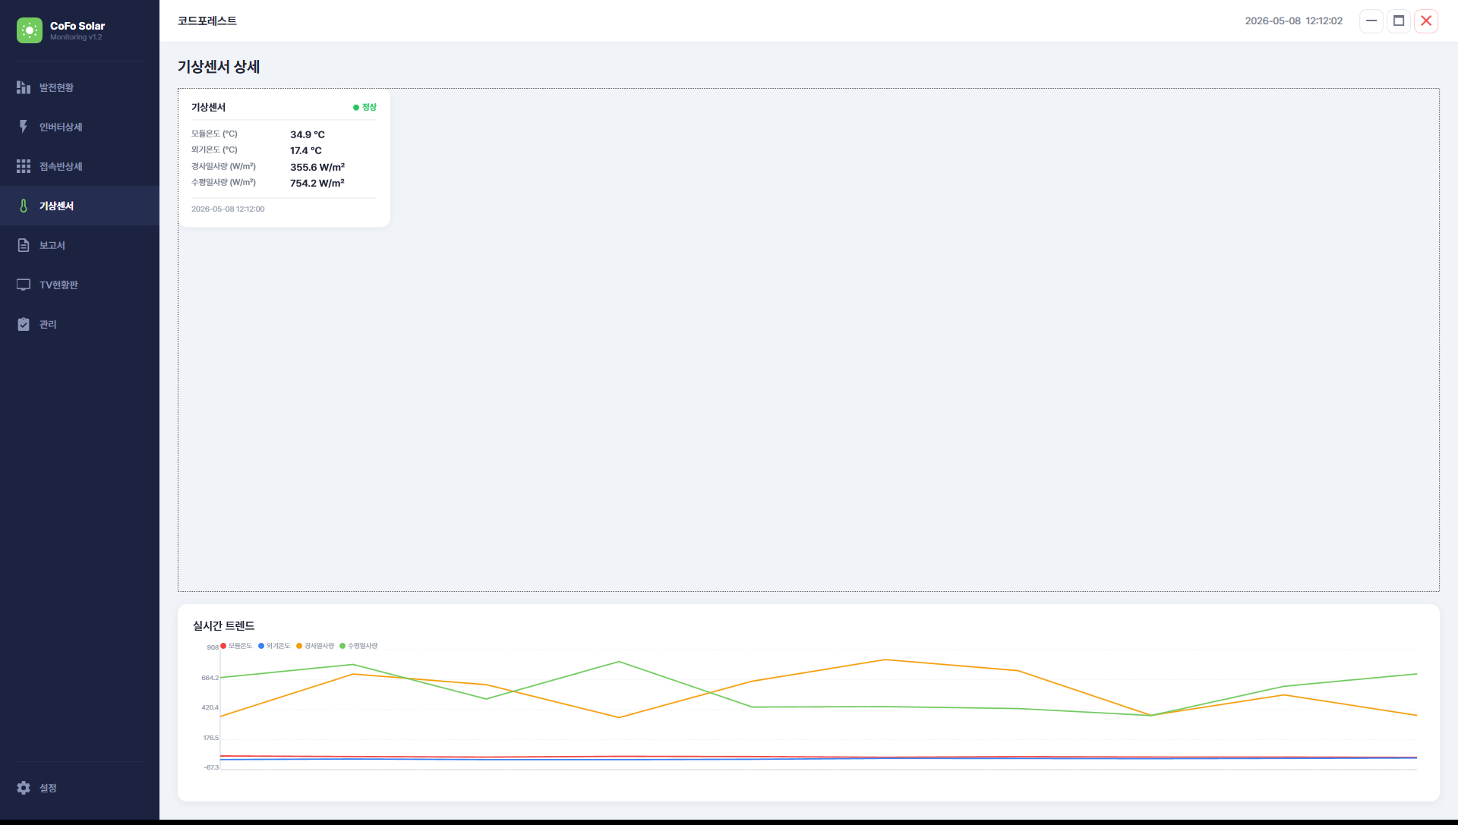The image size is (1458, 825).
Task: Click the 경사일사량 (W/m²) row label
Action: pyautogui.click(x=223, y=166)
